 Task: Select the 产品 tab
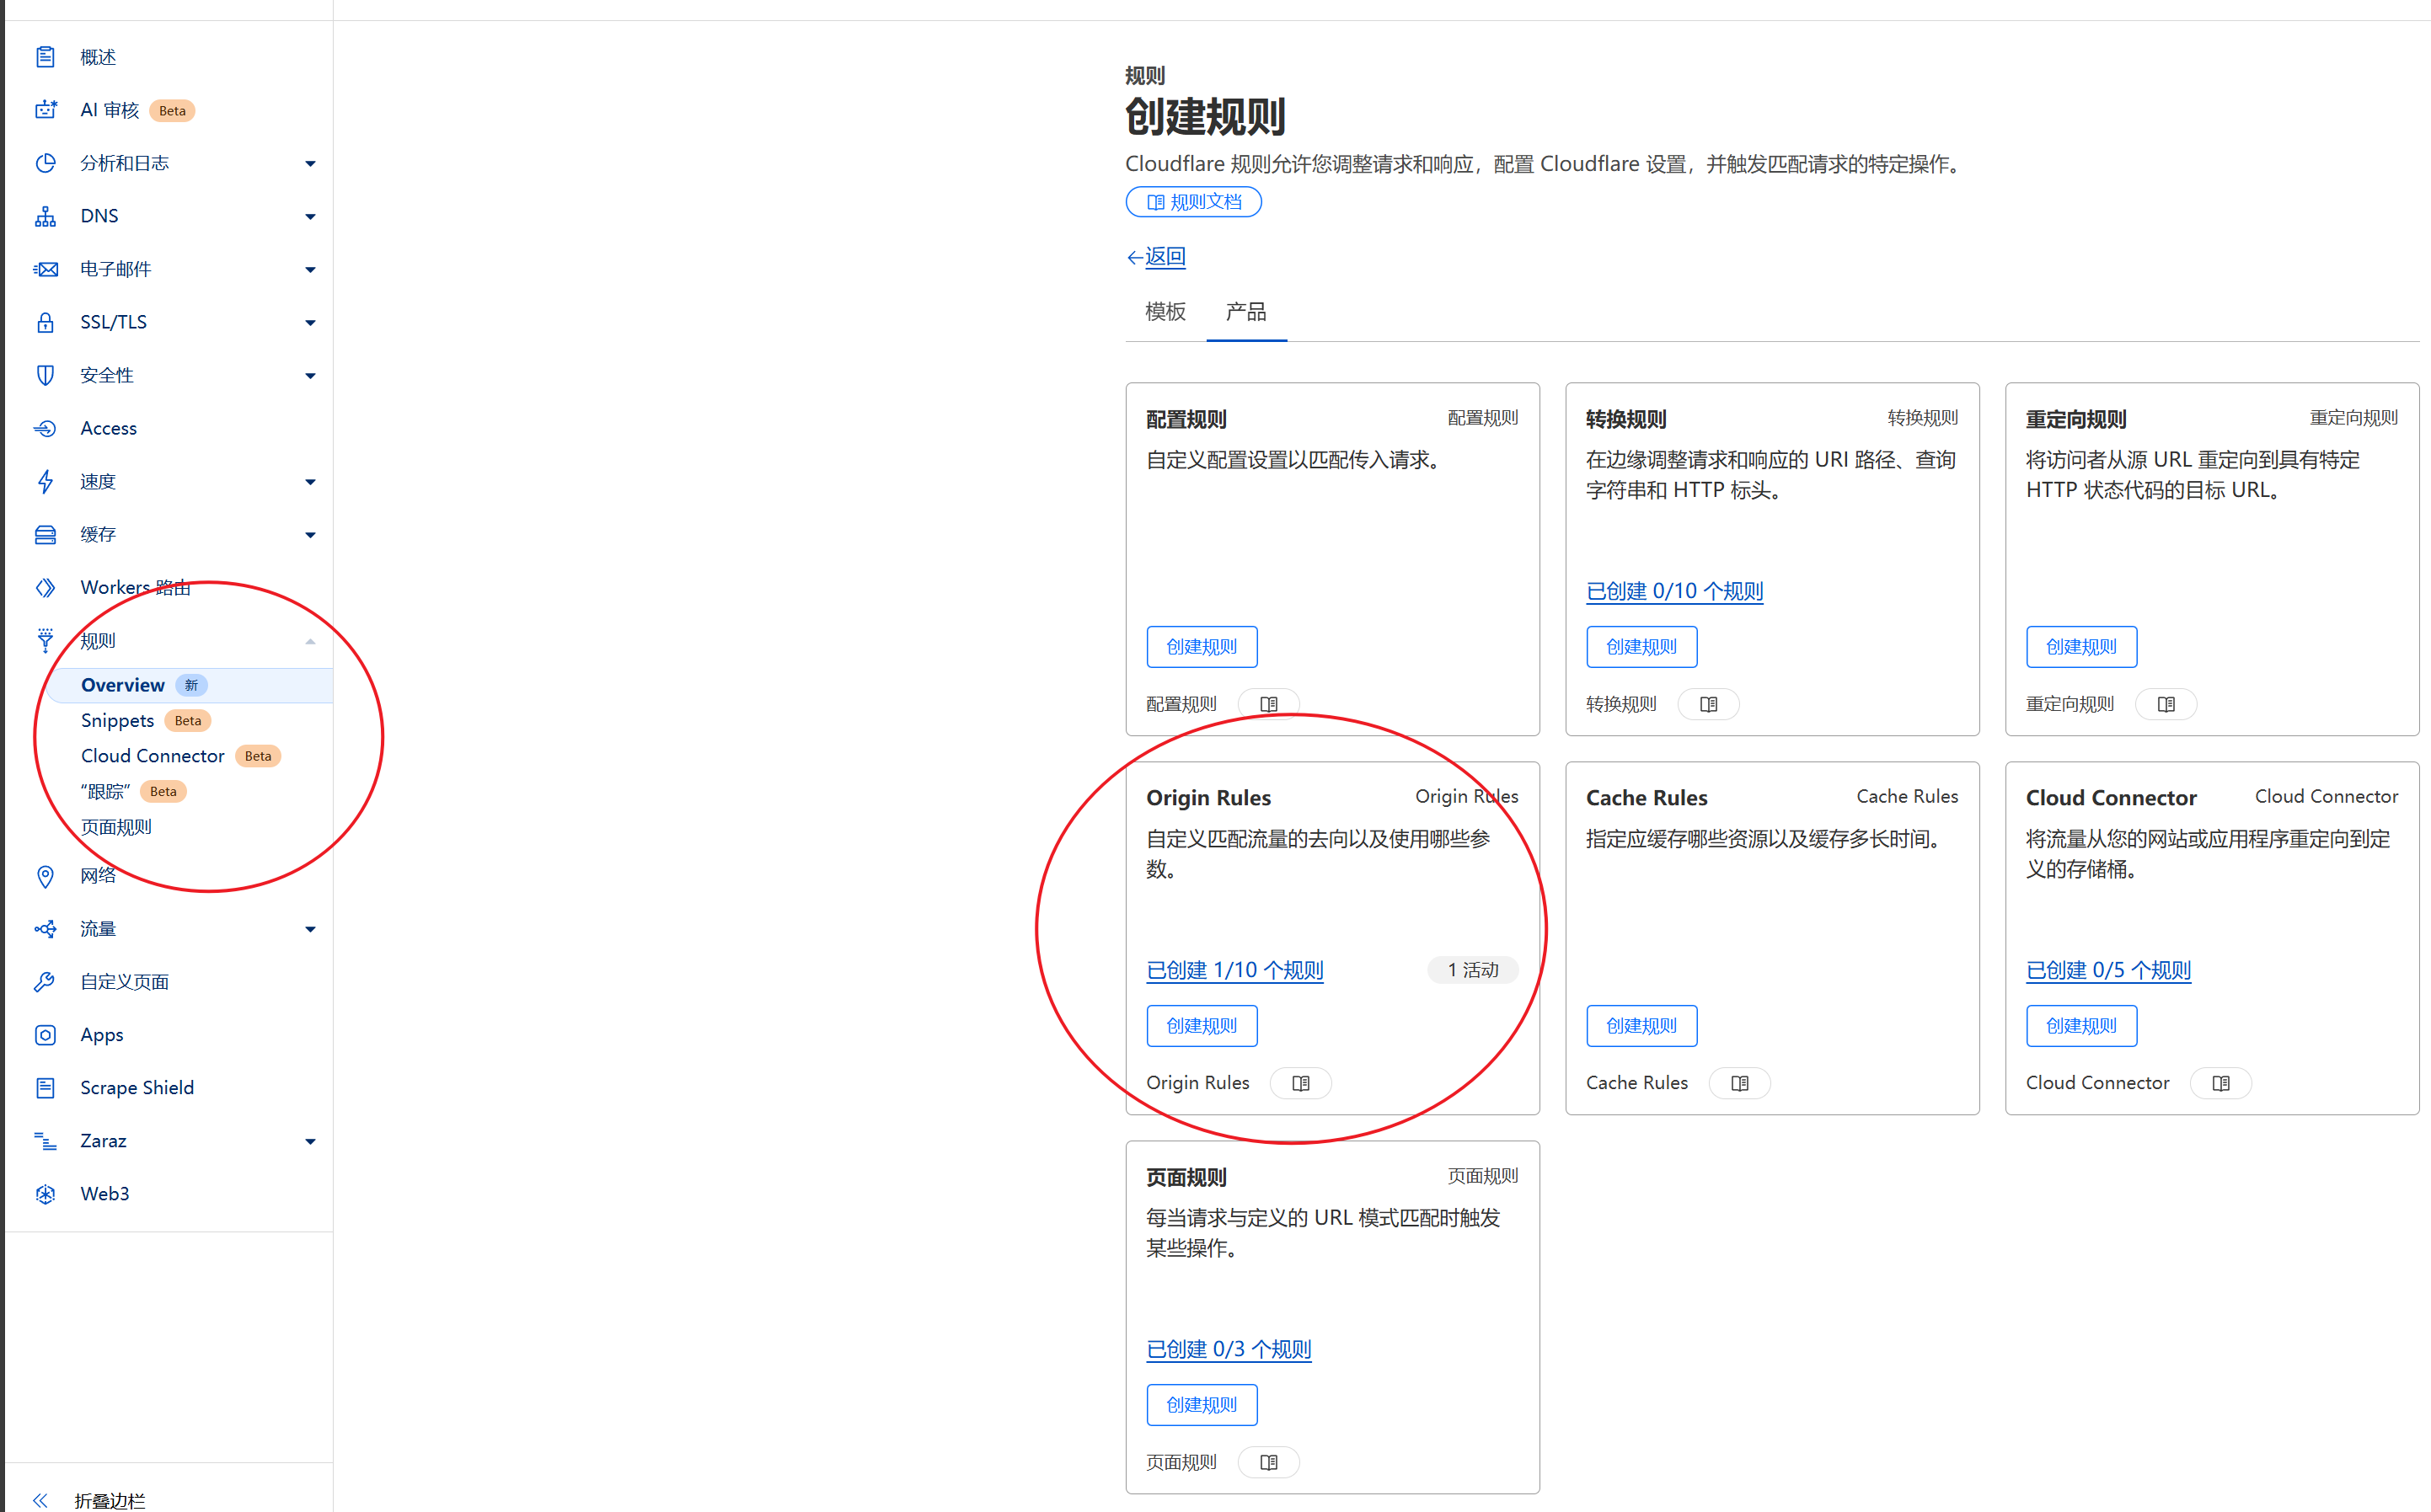click(x=1246, y=312)
